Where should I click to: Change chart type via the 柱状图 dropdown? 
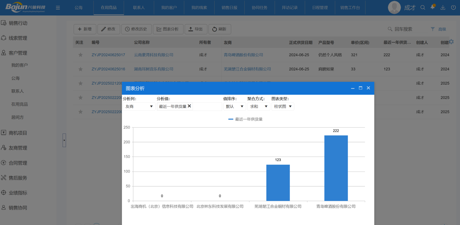tap(283, 106)
